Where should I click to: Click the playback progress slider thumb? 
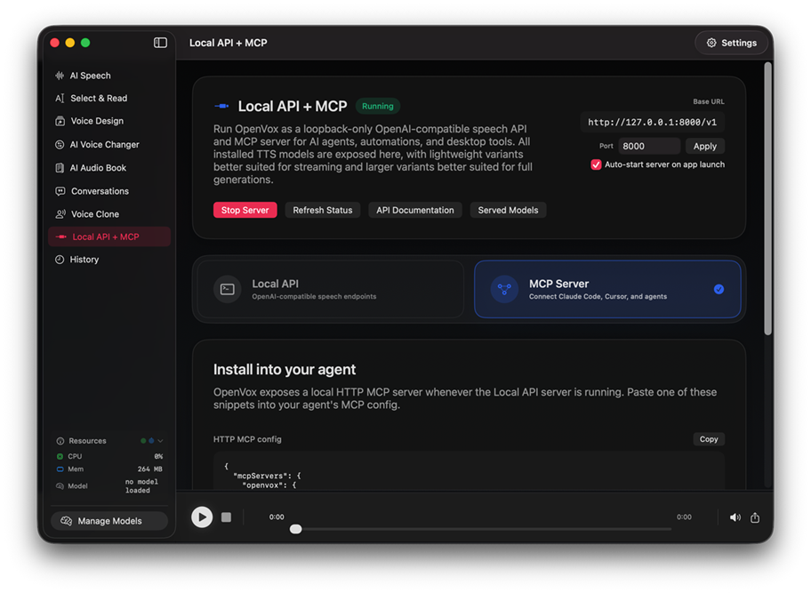(x=296, y=529)
